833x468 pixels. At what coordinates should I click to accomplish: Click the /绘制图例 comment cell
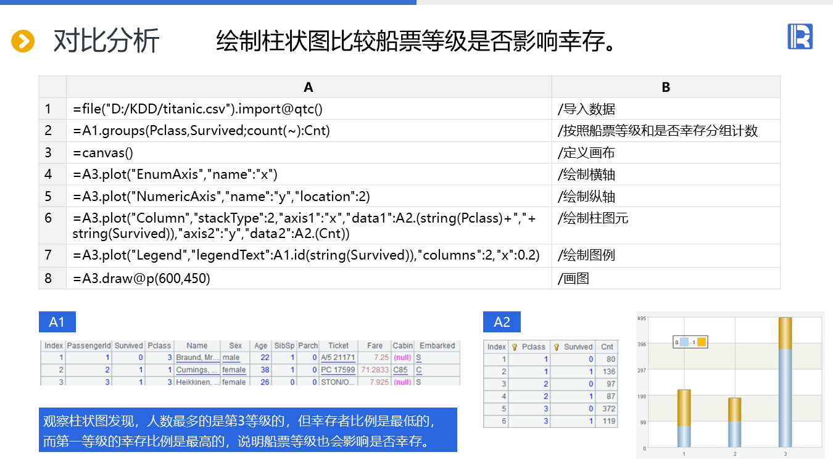coord(666,255)
